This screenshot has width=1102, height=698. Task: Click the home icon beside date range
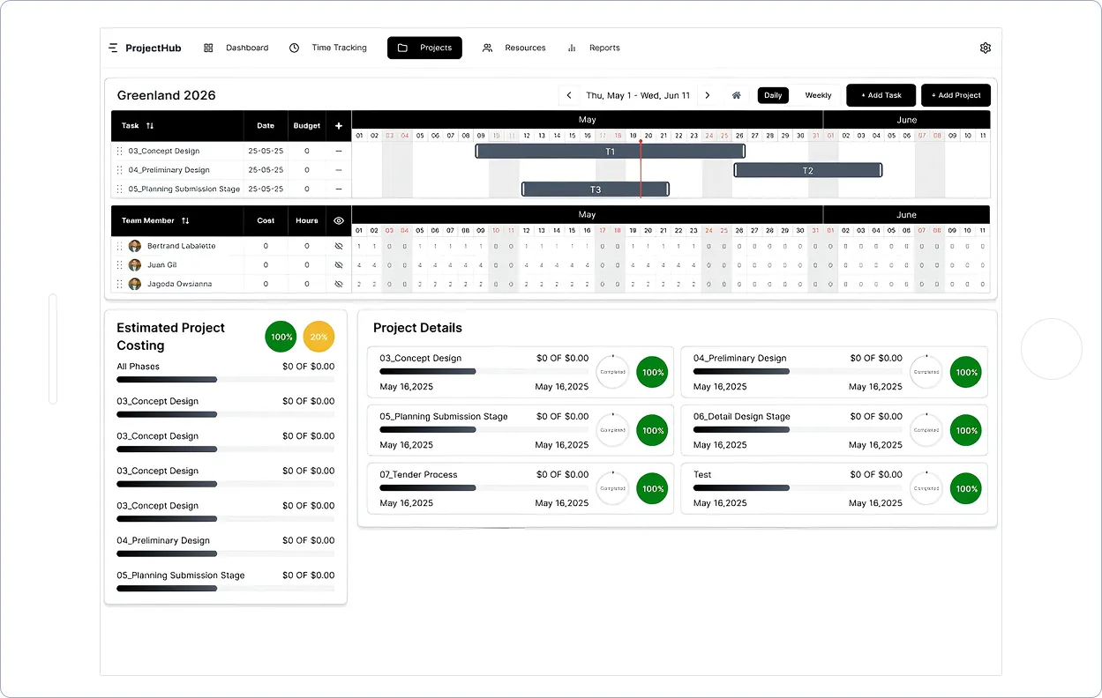[737, 95]
